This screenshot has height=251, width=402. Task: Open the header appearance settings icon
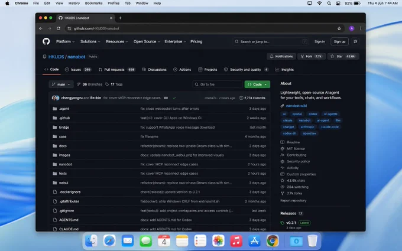(355, 41)
